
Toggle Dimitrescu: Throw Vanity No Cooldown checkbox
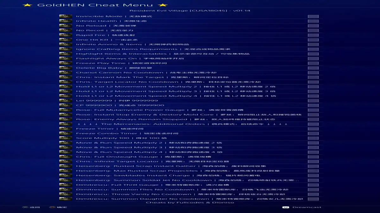[313, 194]
